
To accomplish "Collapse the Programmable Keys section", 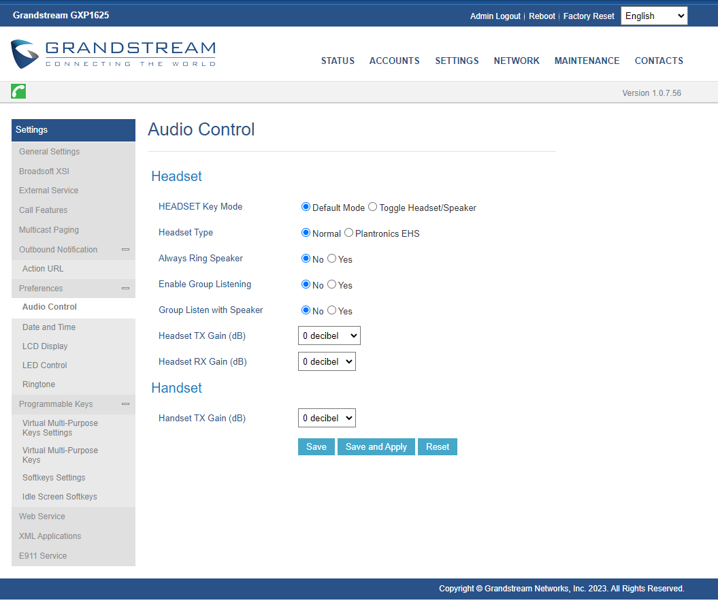I will pyautogui.click(x=125, y=404).
